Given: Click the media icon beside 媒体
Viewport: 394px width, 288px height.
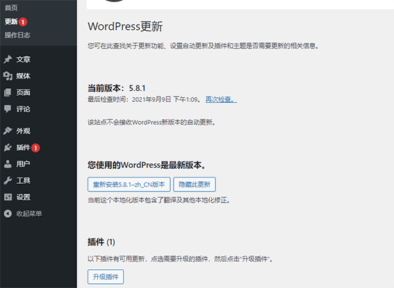Looking at the screenshot, I should coord(8,76).
